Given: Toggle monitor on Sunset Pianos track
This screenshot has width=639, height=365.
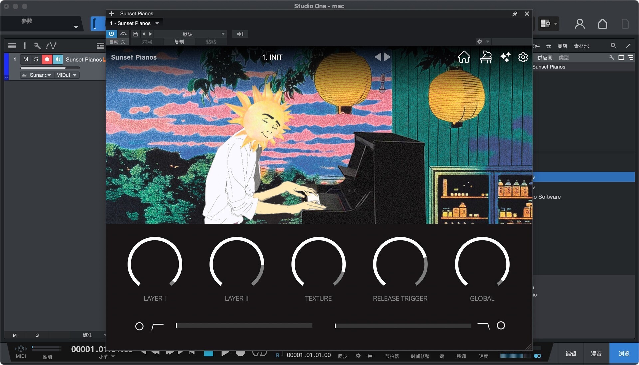Looking at the screenshot, I should click(x=58, y=59).
